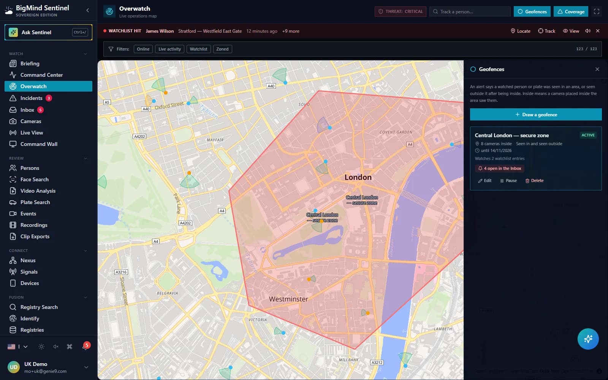Pause the Central London geofence

pyautogui.click(x=508, y=180)
